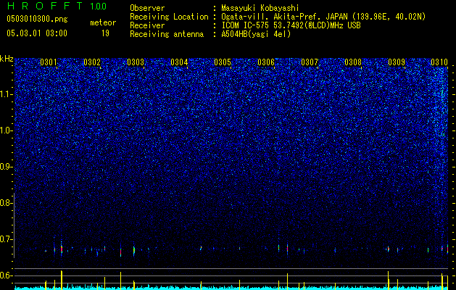Screen dimensions: 456x290
Task: Click time marker 0304
Action: 179,62
